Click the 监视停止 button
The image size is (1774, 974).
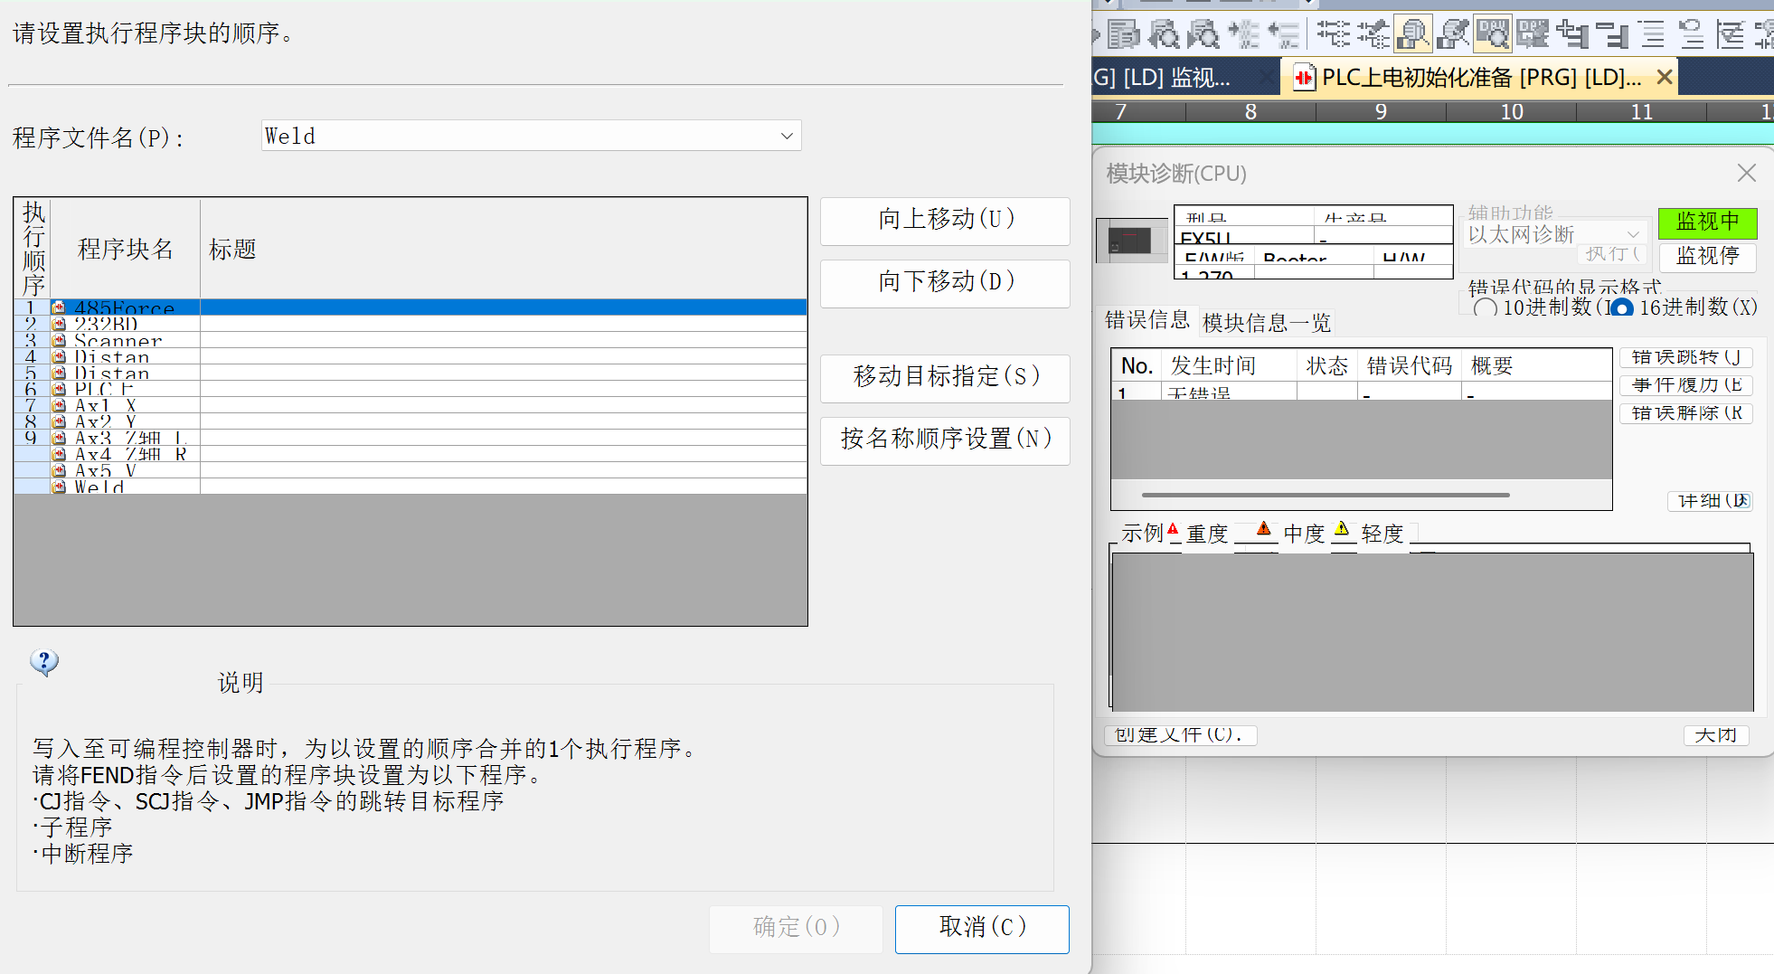click(1707, 257)
